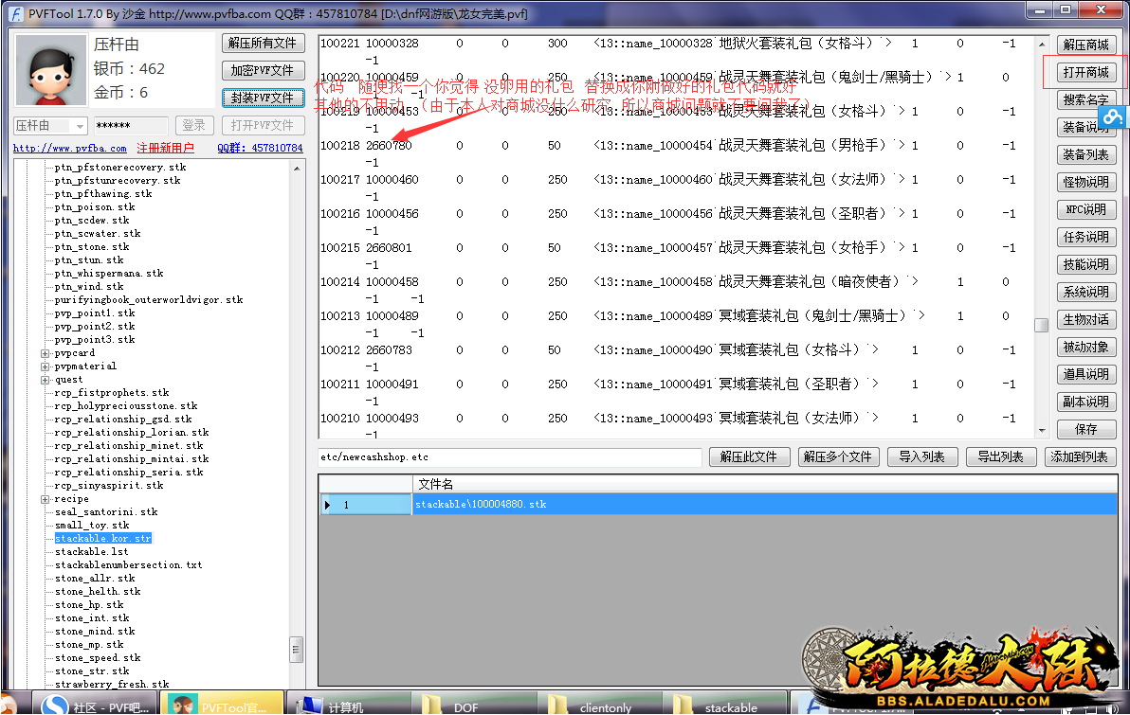Open the http://www.pvfba.com link
1130x715 pixels.
[x=69, y=149]
